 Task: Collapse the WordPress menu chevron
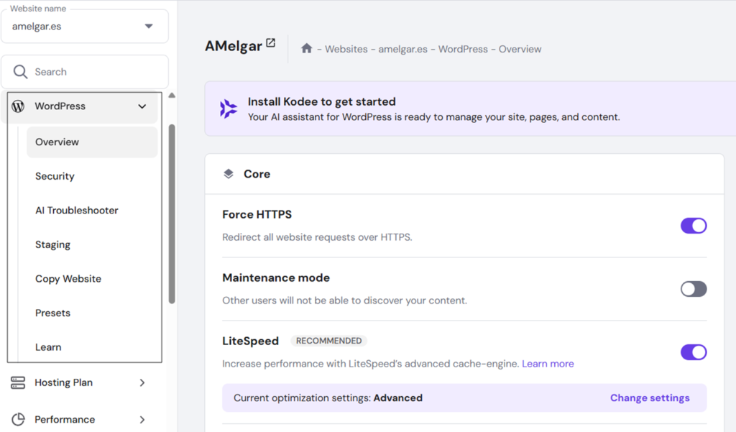coord(142,106)
